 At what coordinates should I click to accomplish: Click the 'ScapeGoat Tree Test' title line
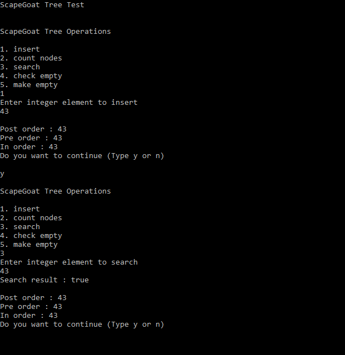point(42,5)
